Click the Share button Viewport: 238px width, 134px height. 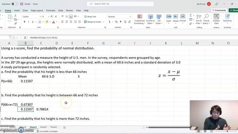pos(234,10)
